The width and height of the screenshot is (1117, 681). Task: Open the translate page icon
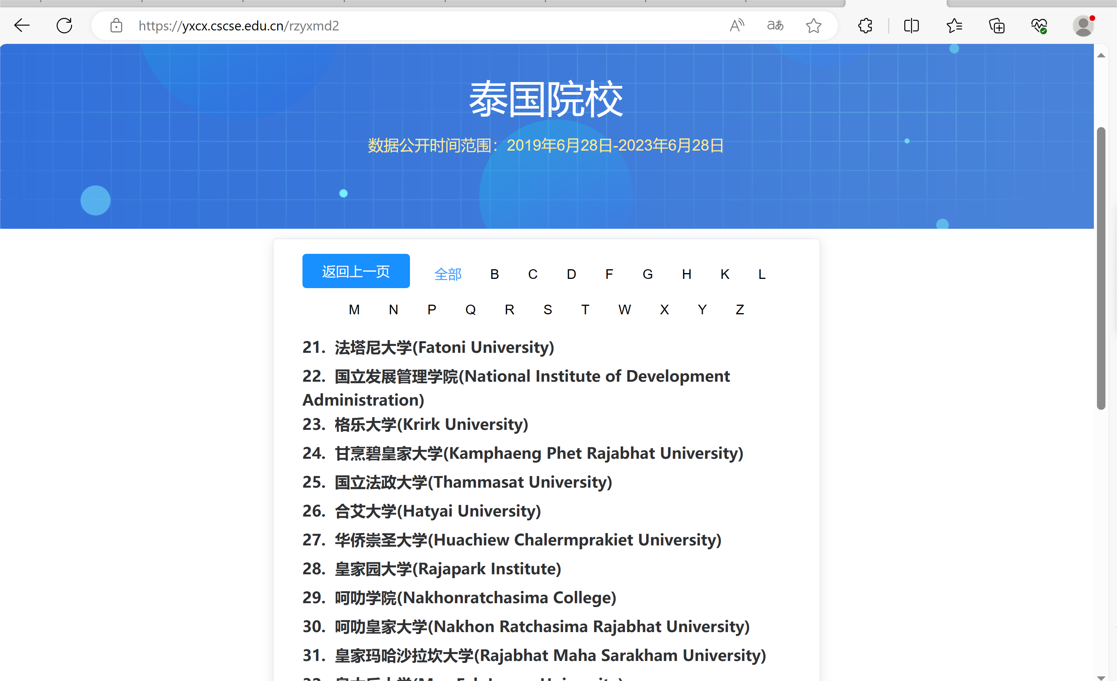point(775,25)
